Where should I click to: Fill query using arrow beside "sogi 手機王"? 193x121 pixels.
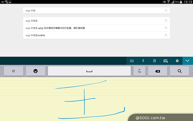pyautogui.click(x=166, y=21)
